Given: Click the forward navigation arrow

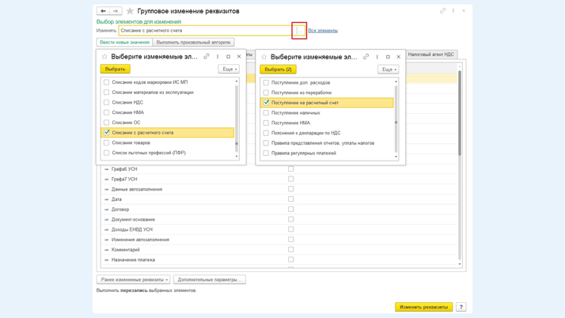Looking at the screenshot, I should [x=116, y=11].
